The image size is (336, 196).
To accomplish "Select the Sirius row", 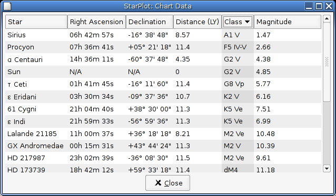I will 163,35.
